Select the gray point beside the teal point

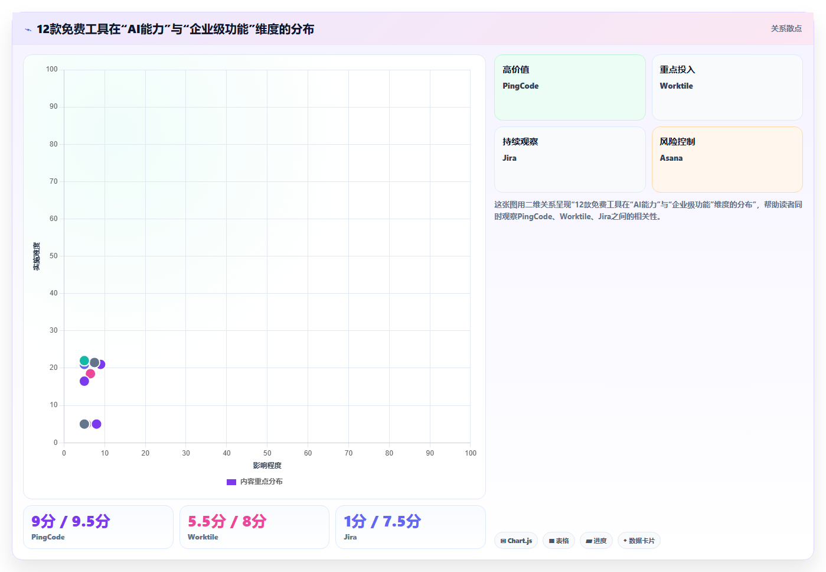click(x=94, y=362)
